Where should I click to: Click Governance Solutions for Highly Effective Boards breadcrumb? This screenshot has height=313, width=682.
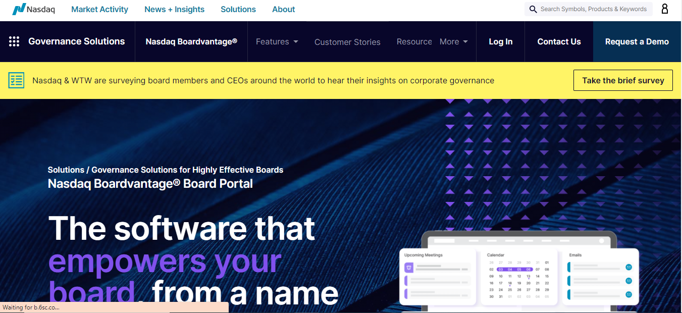(187, 170)
